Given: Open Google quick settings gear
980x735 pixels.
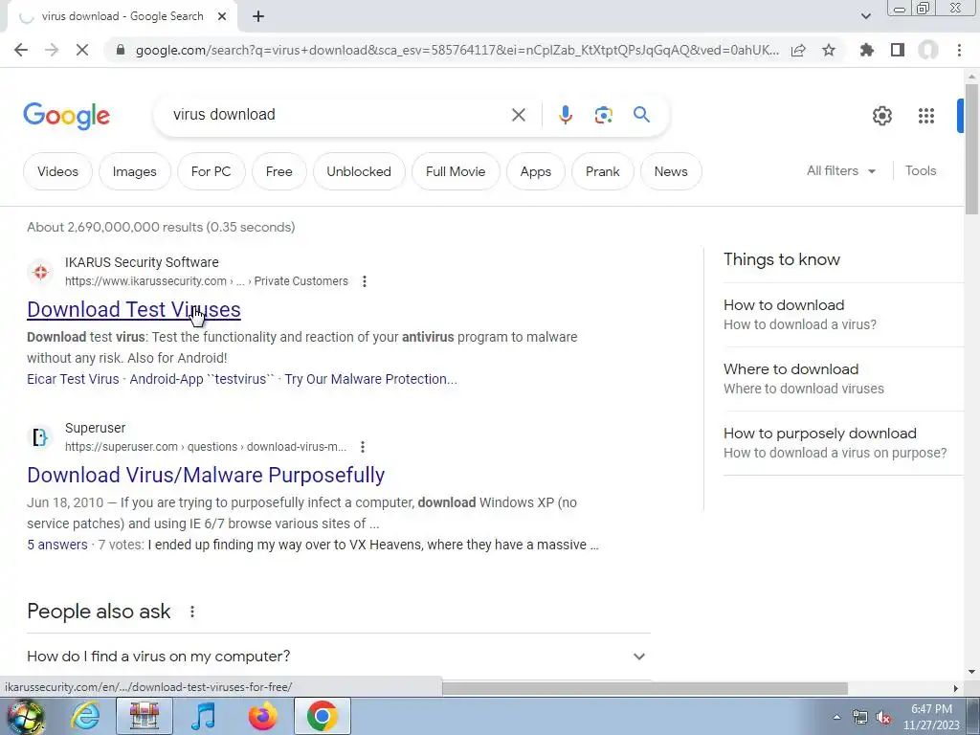Looking at the screenshot, I should tap(881, 116).
